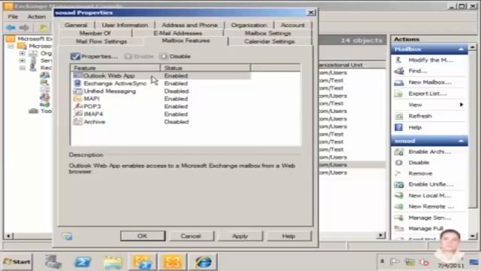Click the dialog Help button
The image size is (481, 271).
click(289, 236)
